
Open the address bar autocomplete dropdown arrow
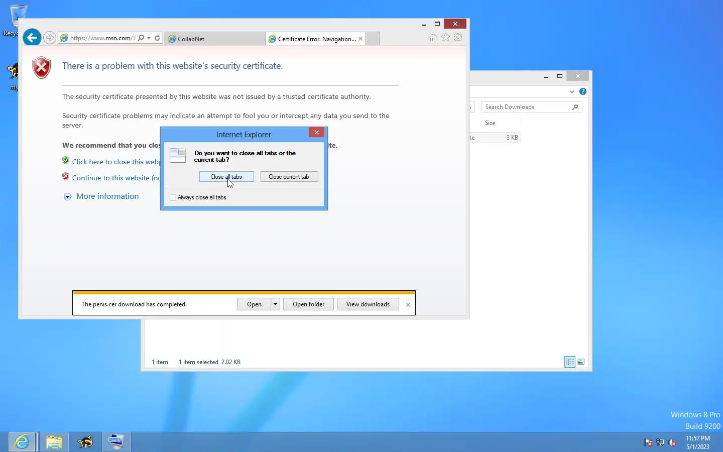(x=149, y=38)
